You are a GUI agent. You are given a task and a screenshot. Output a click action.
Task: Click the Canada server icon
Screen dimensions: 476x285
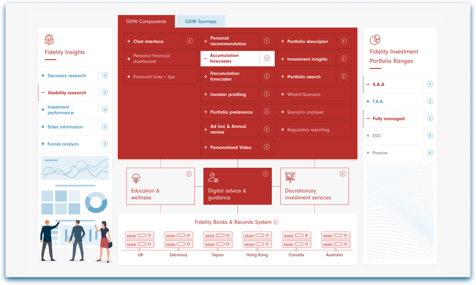click(x=296, y=240)
